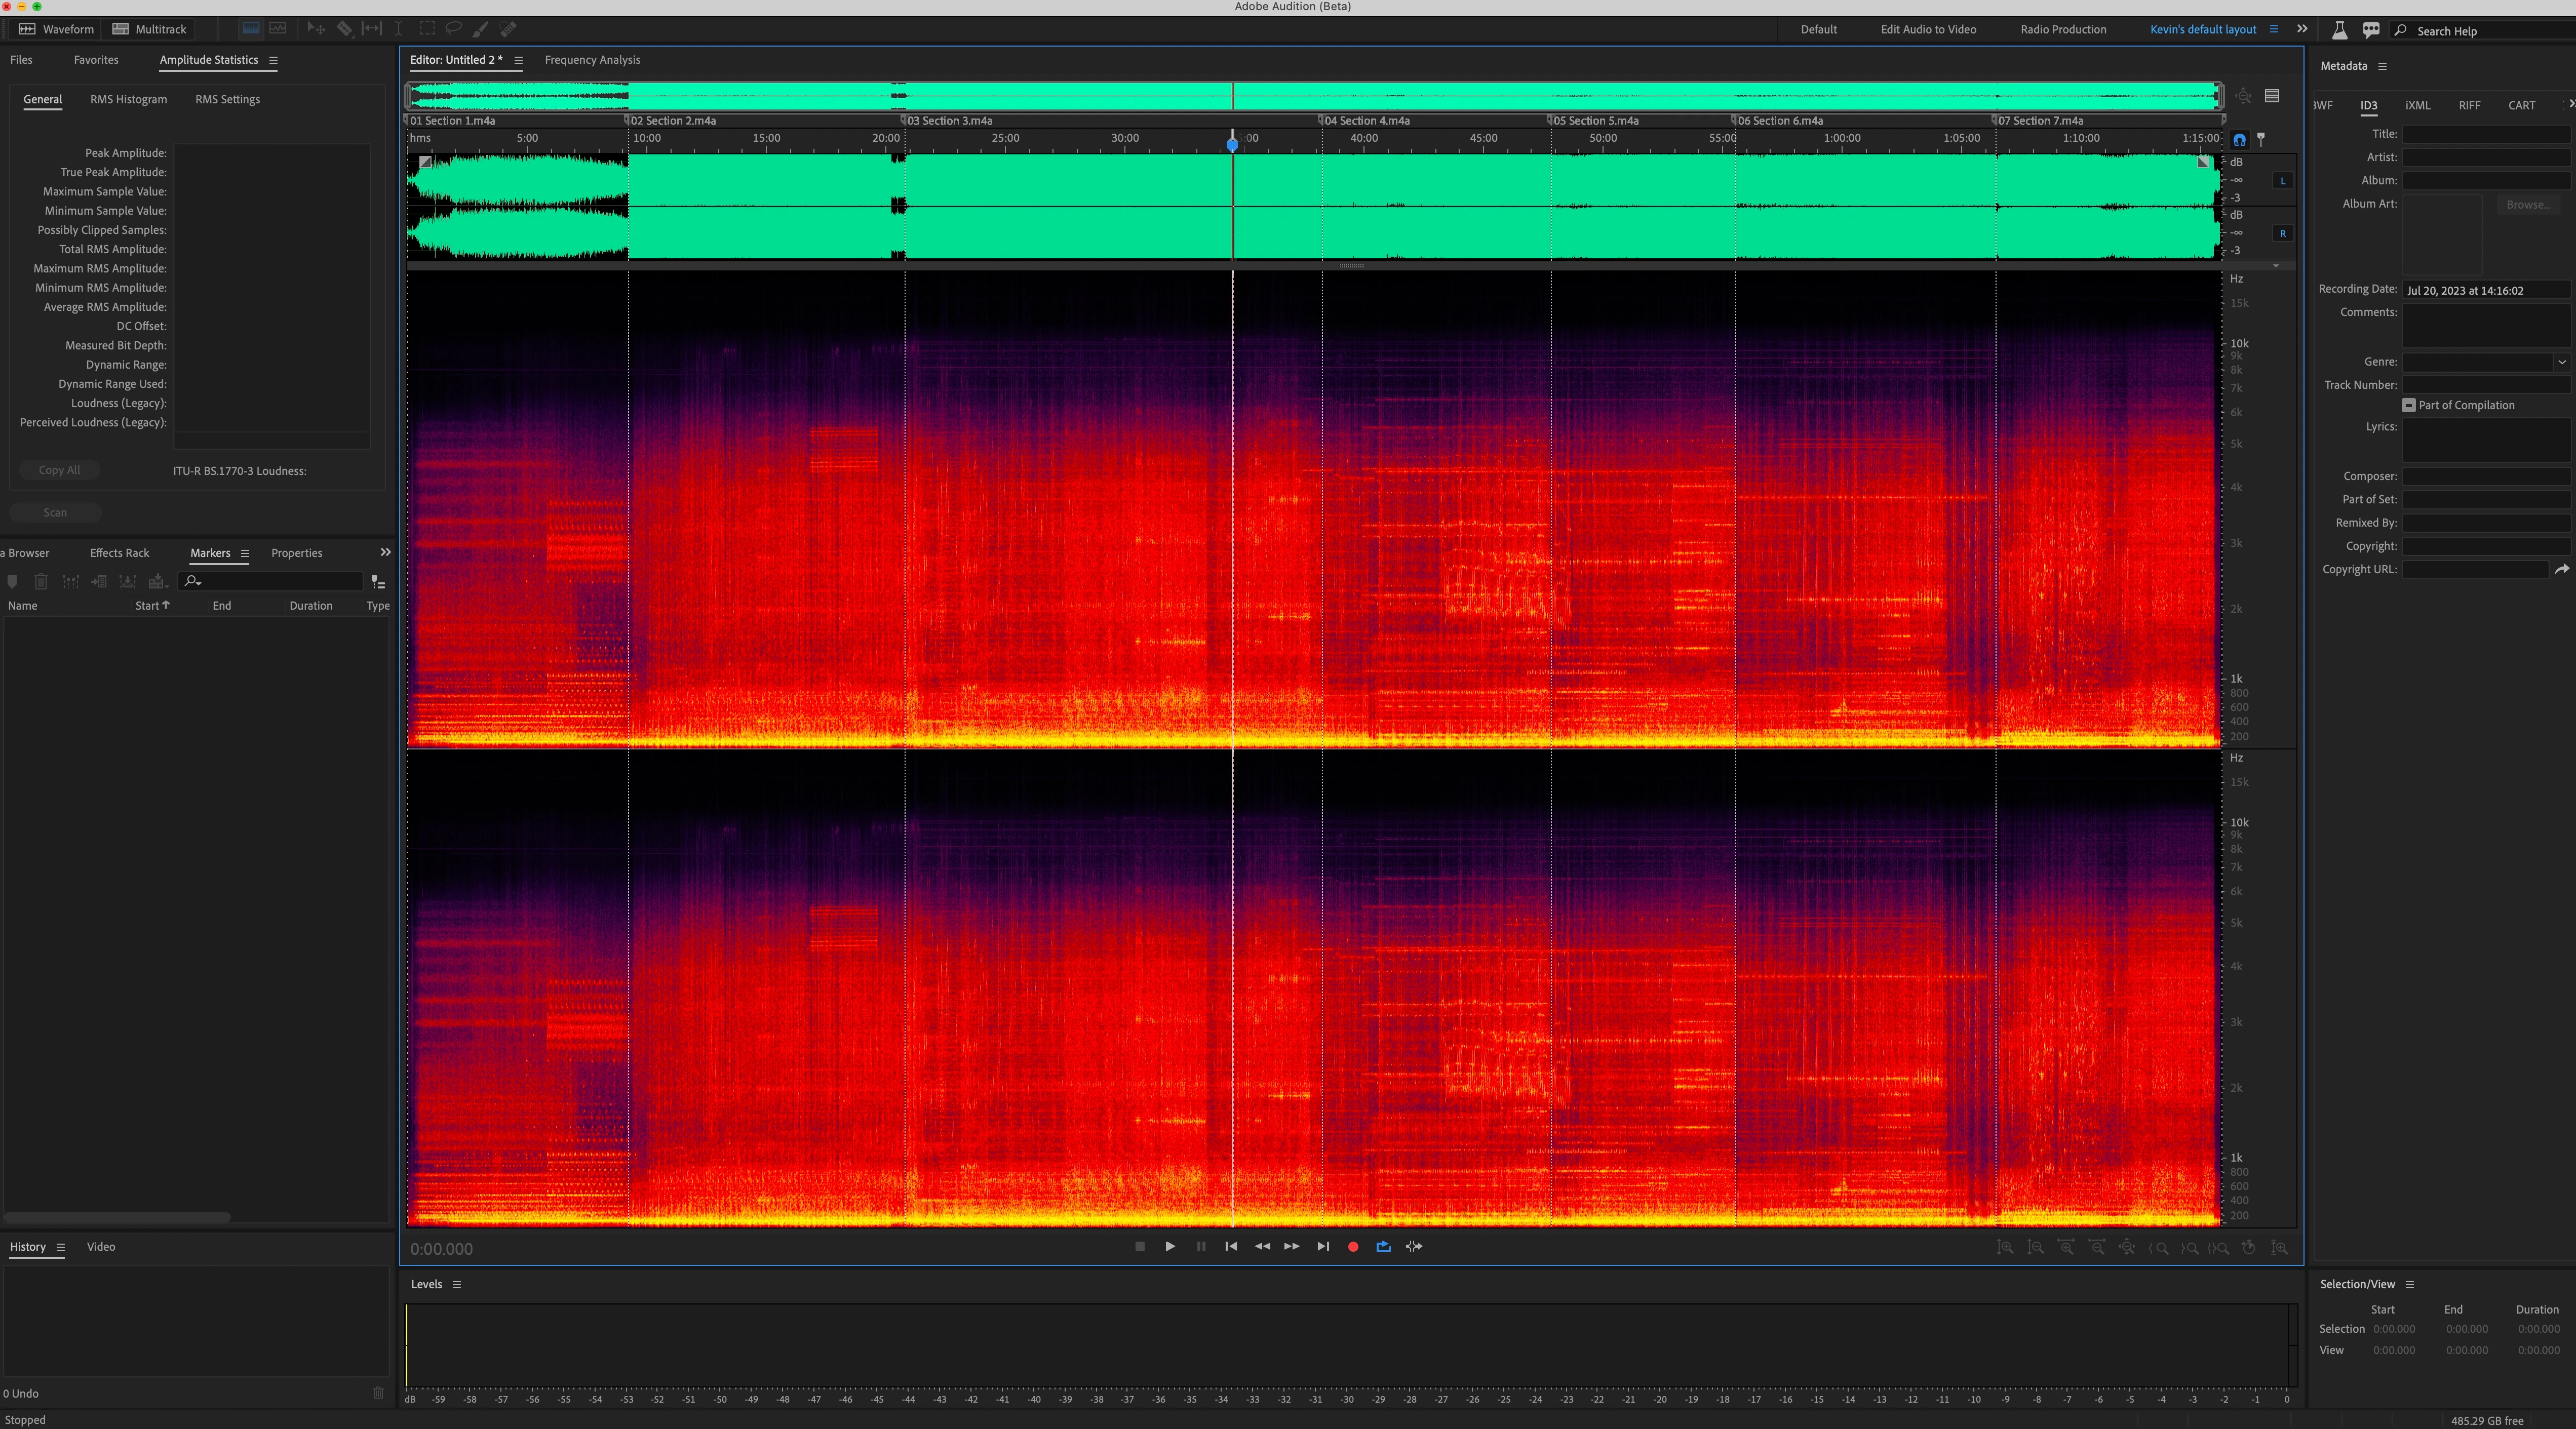Viewport: 2576px width, 1429px height.
Task: Check the Part of Compilation checkbox
Action: (2408, 405)
